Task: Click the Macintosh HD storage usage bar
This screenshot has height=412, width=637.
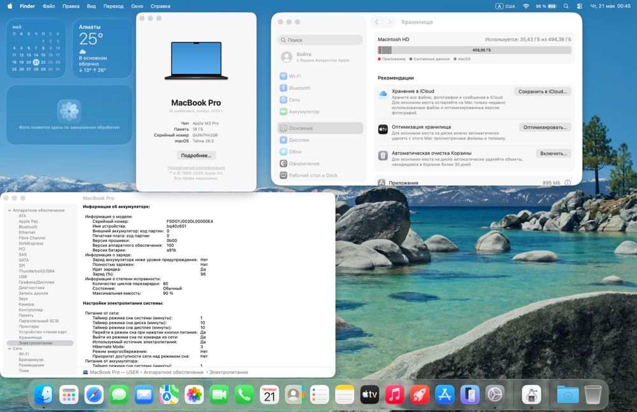Action: tap(475, 50)
